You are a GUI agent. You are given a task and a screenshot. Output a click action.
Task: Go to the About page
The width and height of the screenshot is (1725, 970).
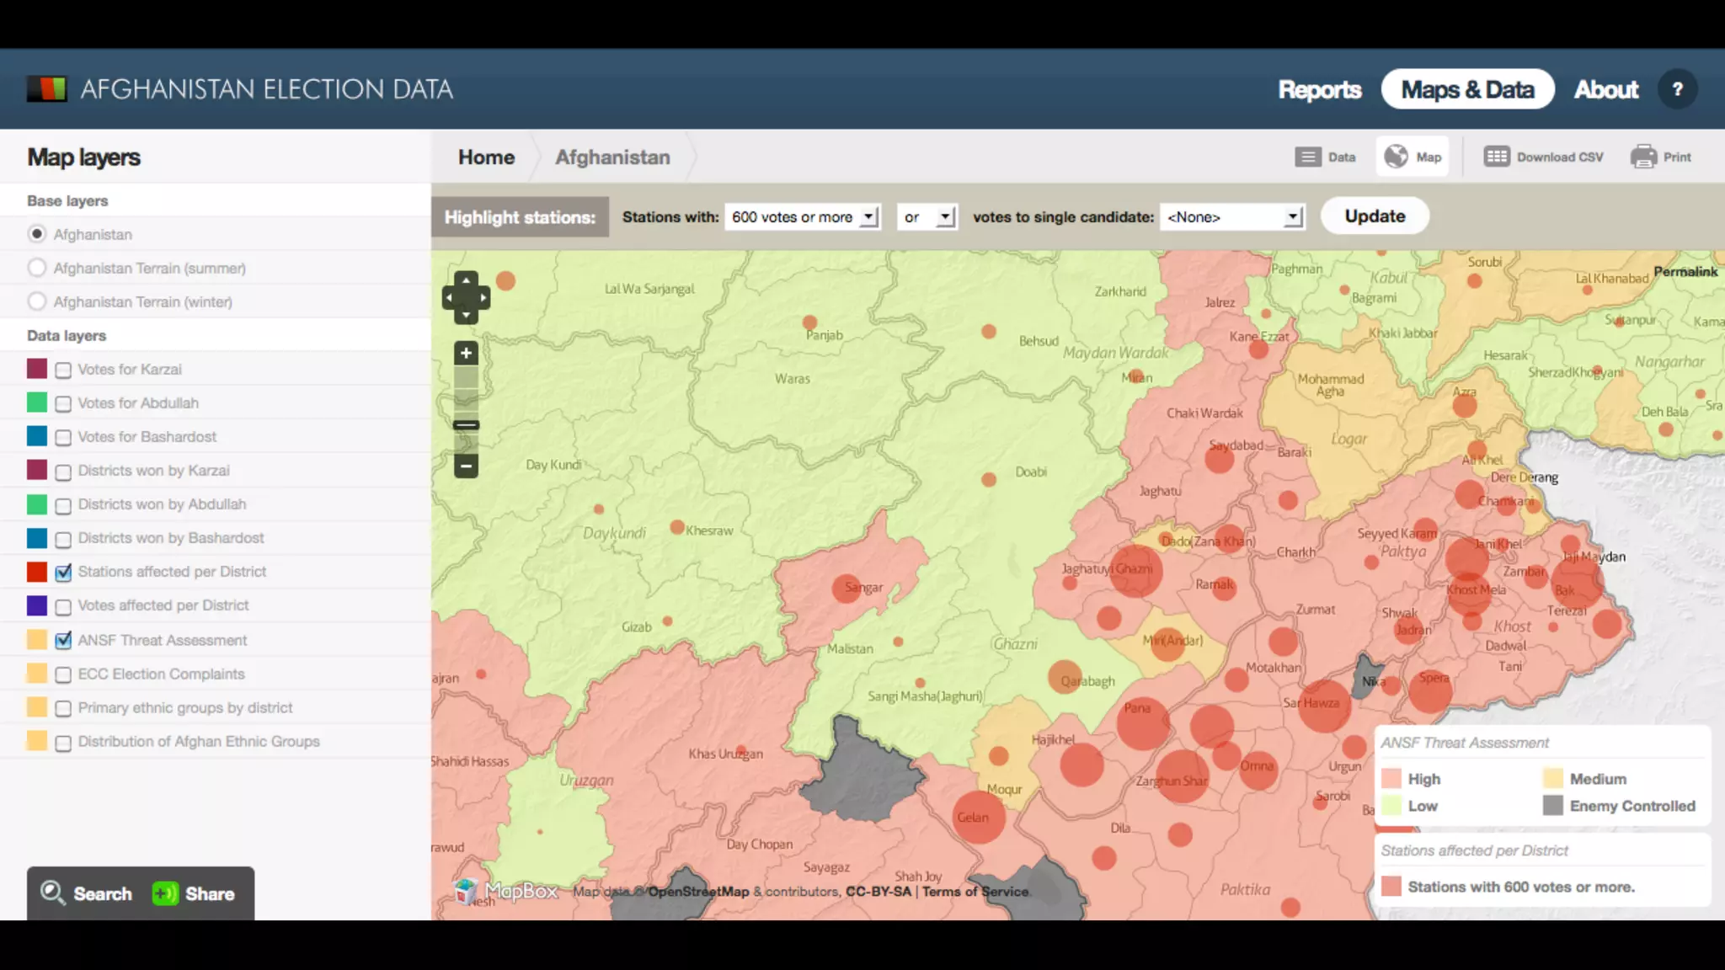tap(1605, 89)
